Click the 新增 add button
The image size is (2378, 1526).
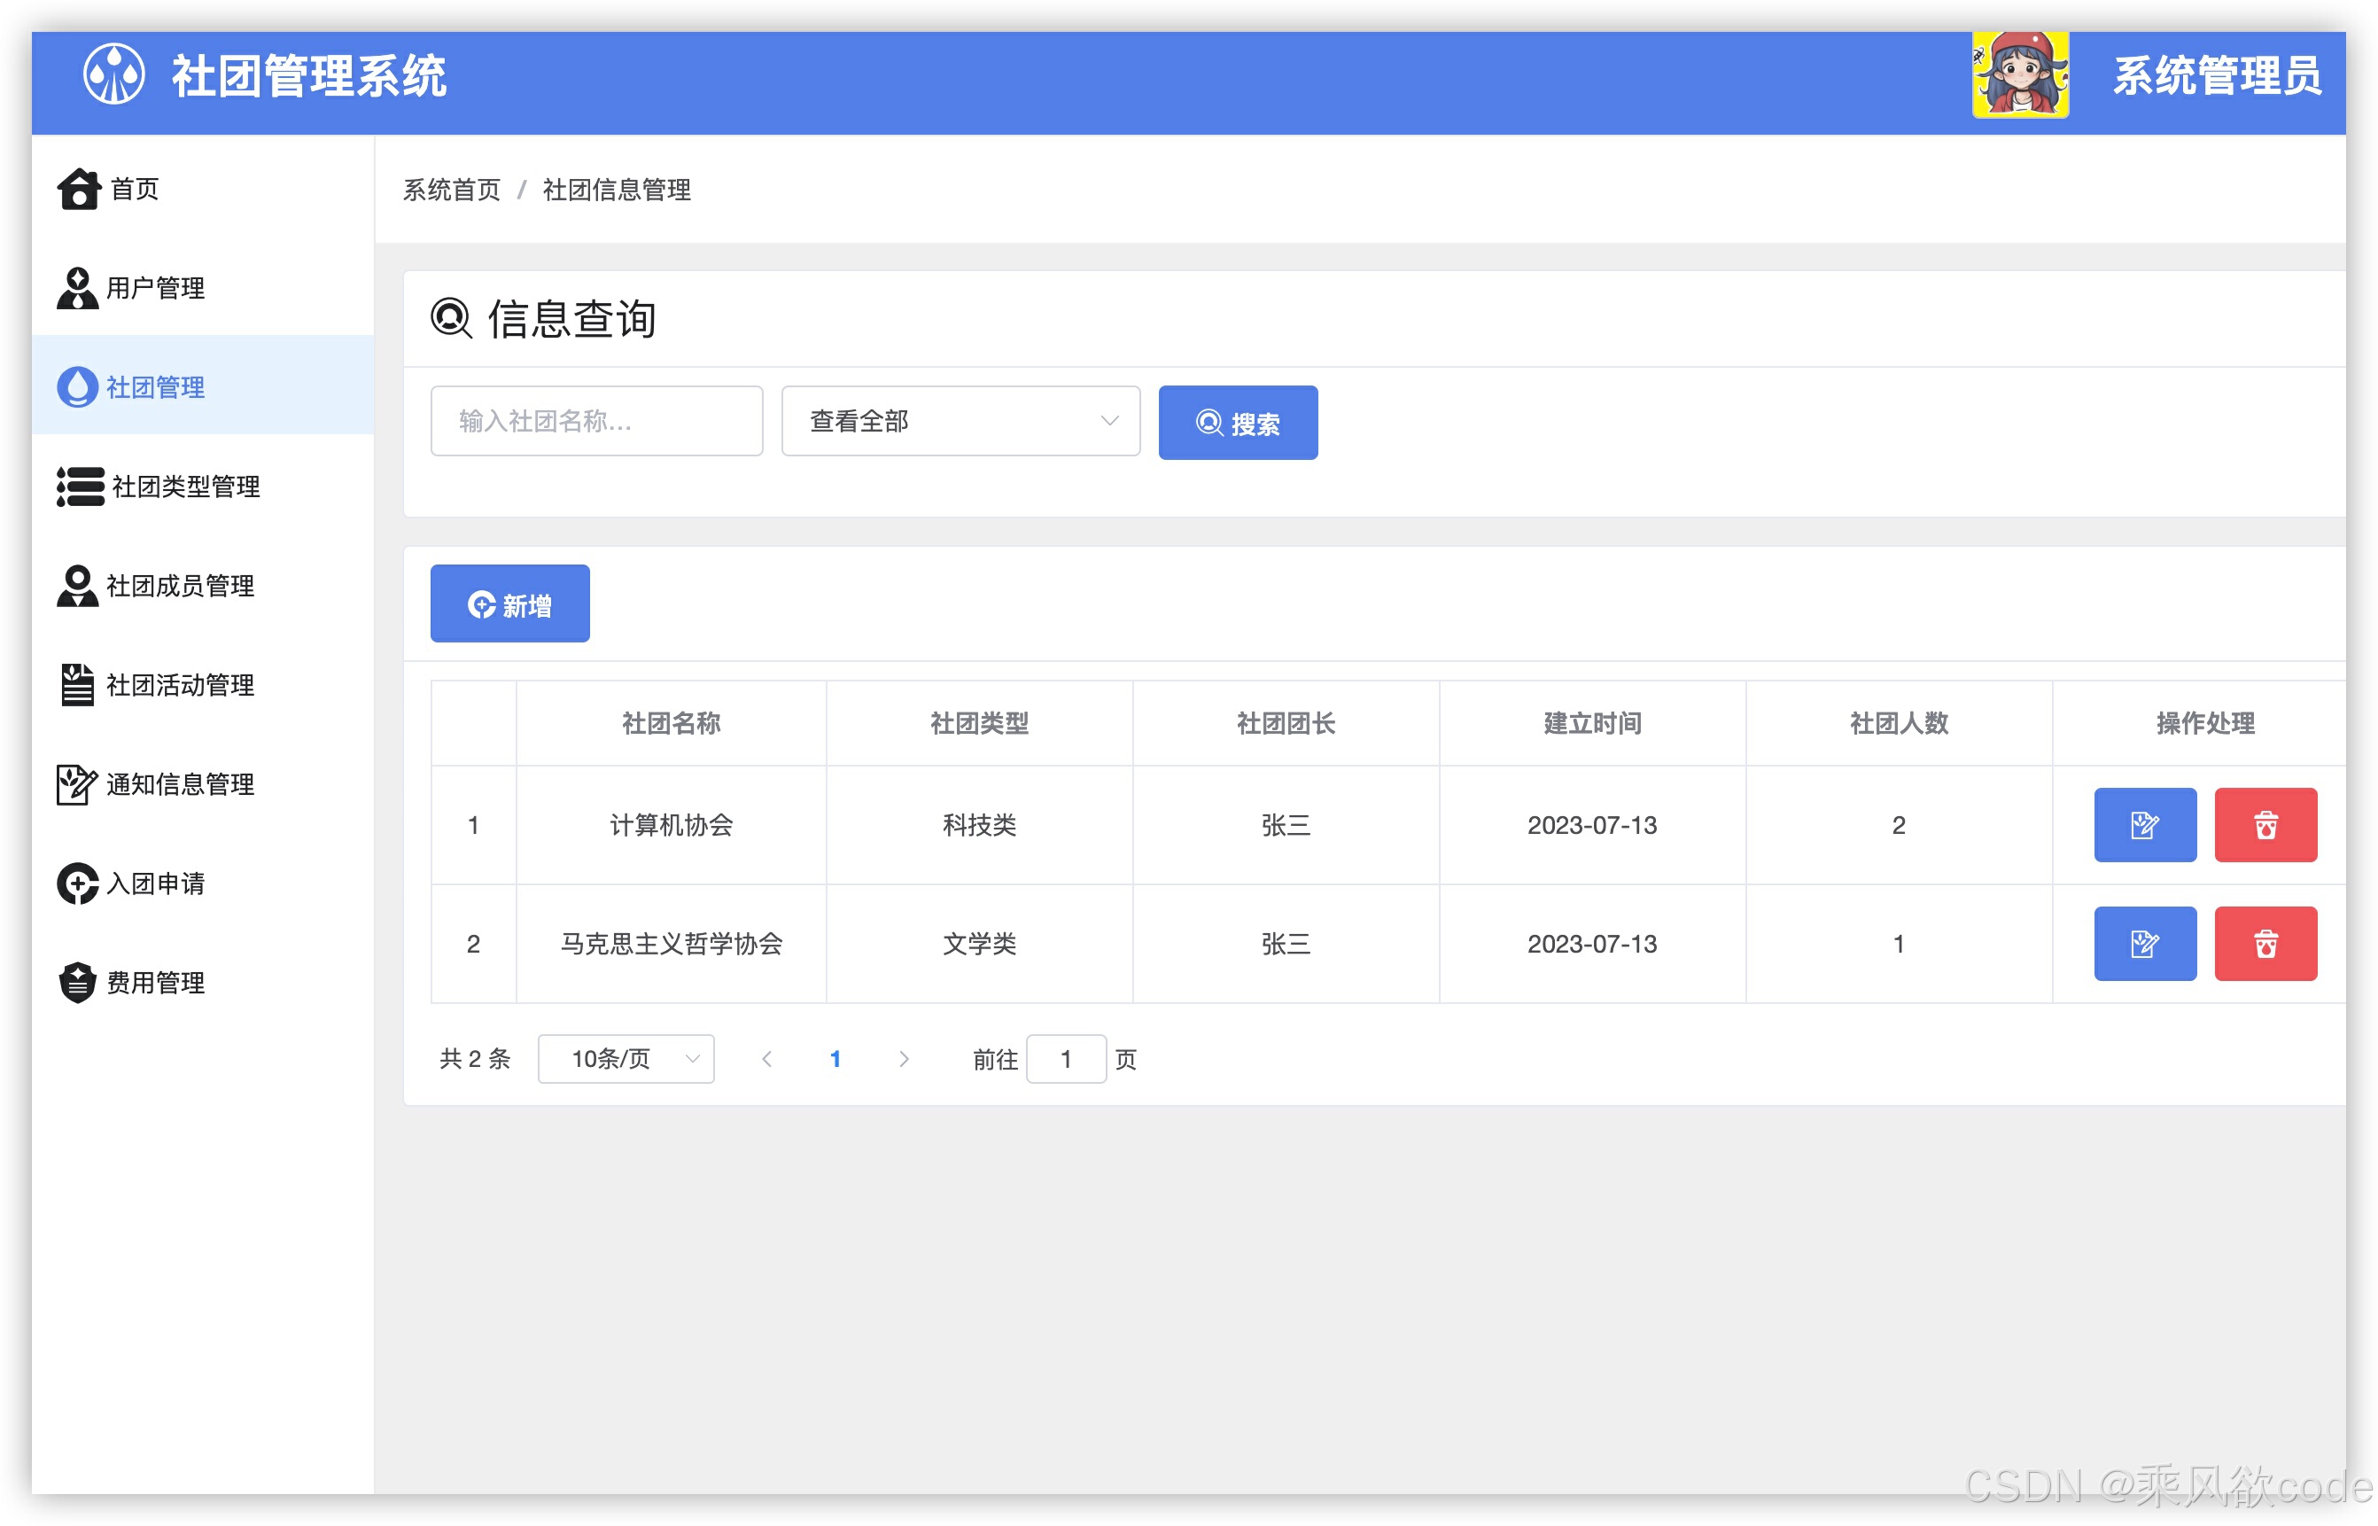[509, 603]
